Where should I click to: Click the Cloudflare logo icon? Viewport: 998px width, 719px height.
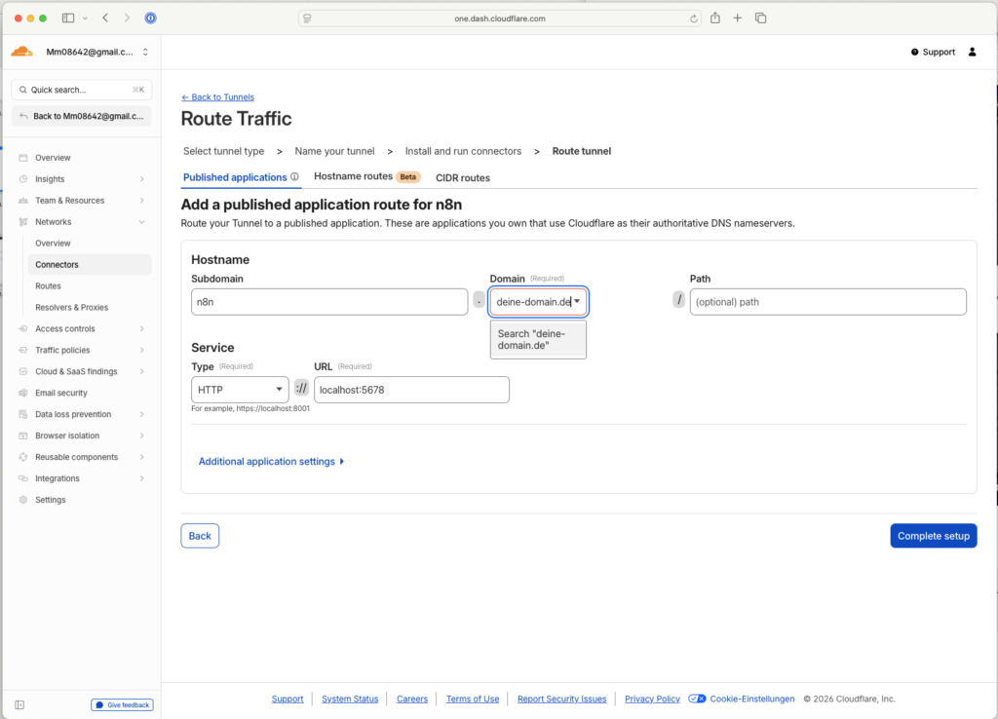click(22, 52)
